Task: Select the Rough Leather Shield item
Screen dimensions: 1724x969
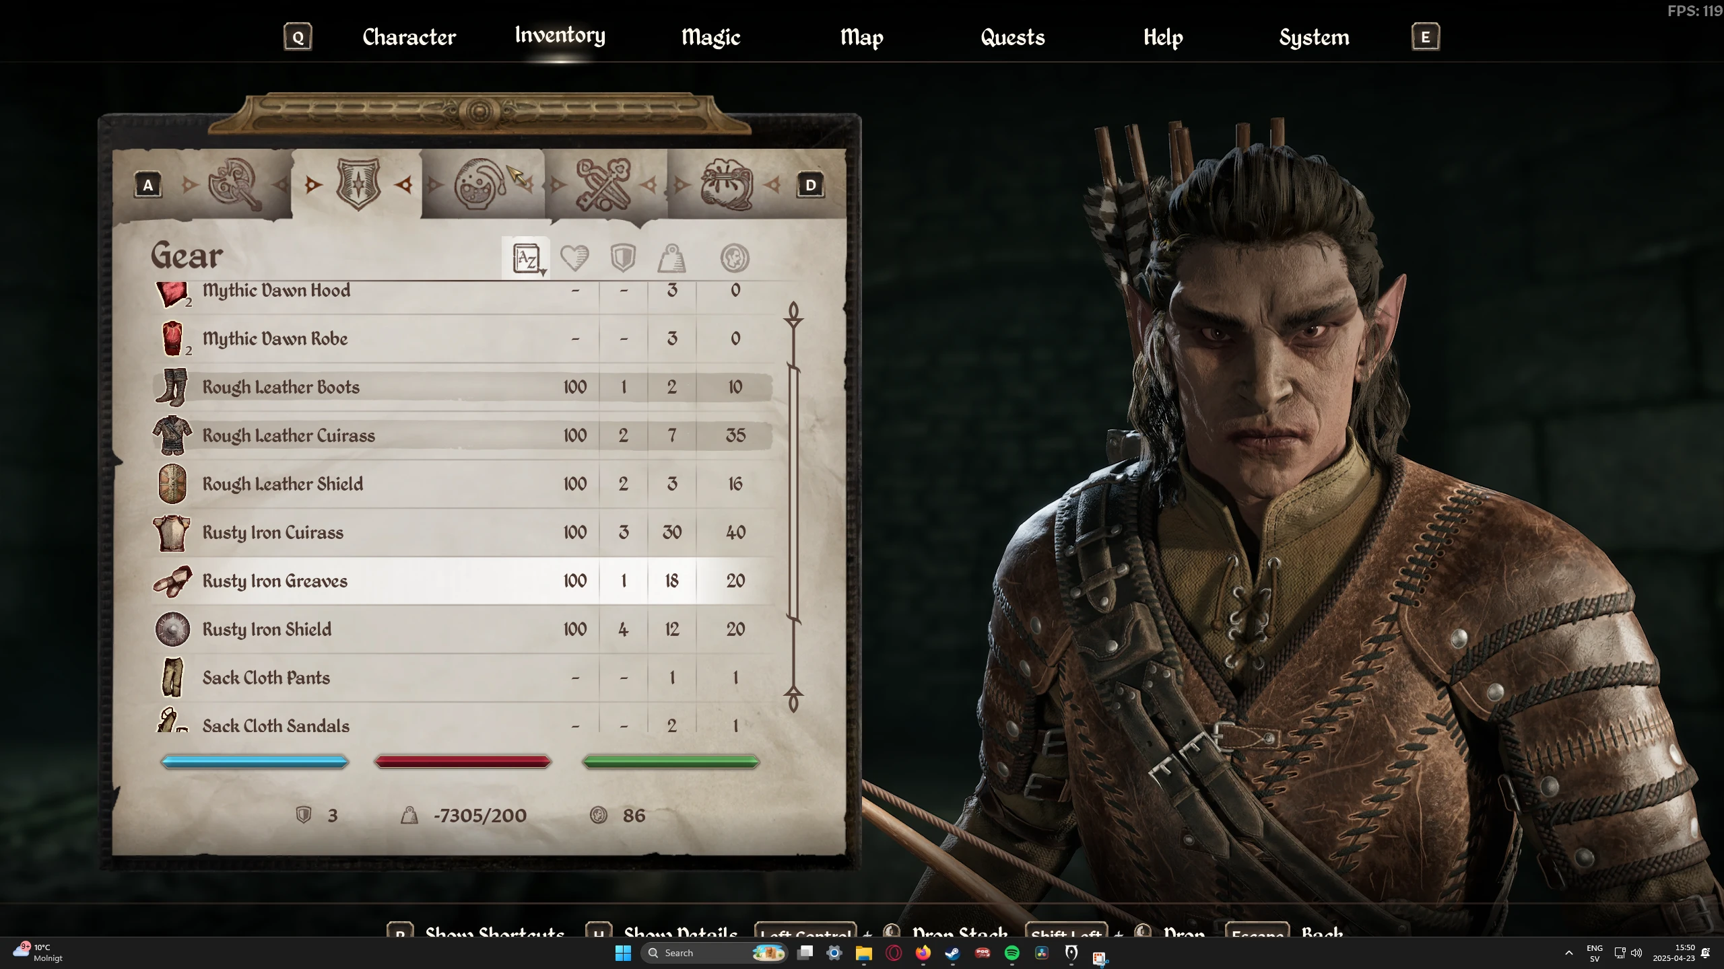Action: pyautogui.click(x=462, y=484)
